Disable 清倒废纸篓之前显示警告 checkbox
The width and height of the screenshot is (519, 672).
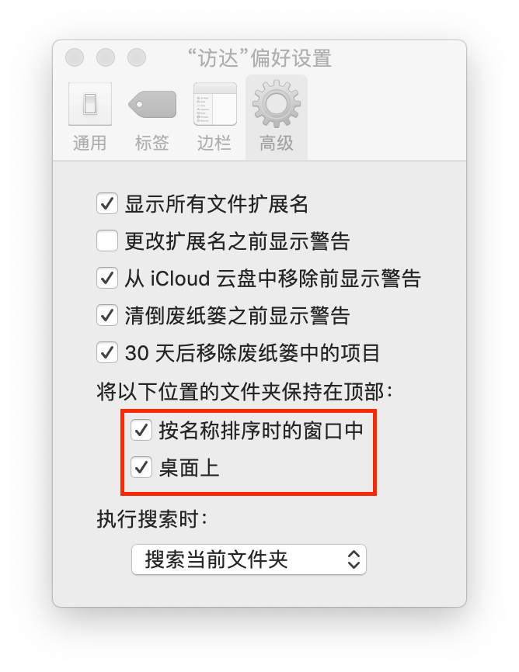(107, 315)
